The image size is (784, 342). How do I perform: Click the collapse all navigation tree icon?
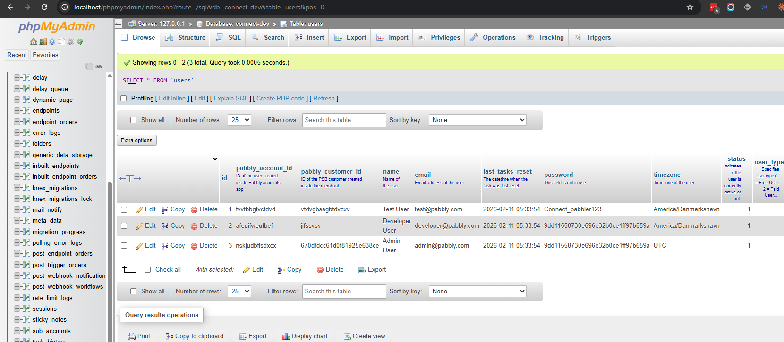coord(89,67)
